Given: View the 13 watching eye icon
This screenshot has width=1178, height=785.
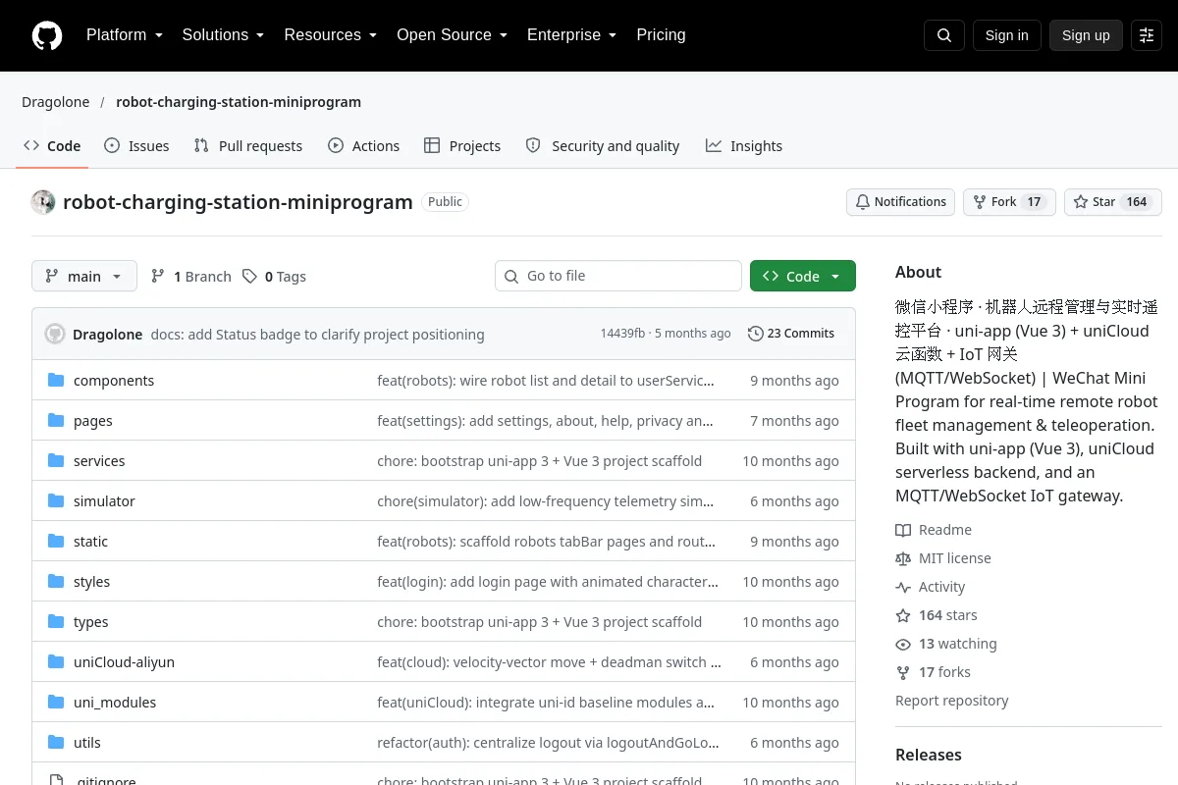Looking at the screenshot, I should click(903, 644).
